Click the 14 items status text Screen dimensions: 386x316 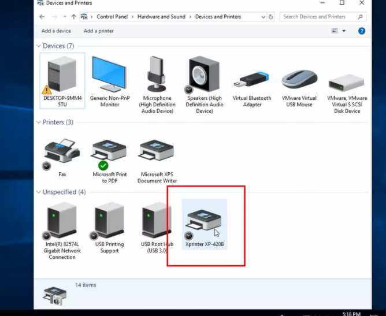point(86,285)
